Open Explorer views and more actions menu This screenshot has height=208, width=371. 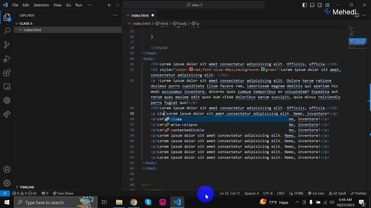point(115,16)
